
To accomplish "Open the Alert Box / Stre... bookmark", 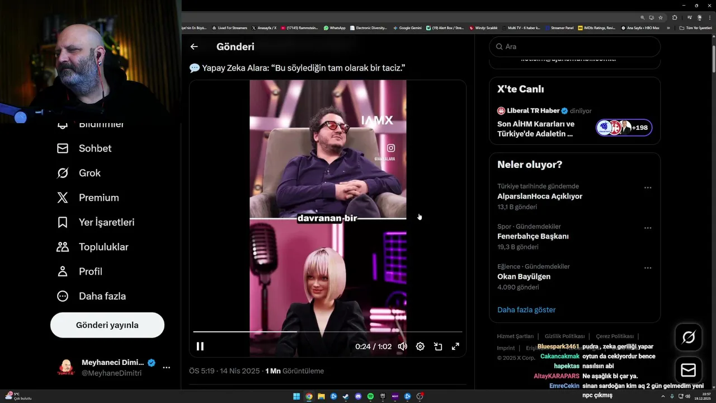I will 445,27.
